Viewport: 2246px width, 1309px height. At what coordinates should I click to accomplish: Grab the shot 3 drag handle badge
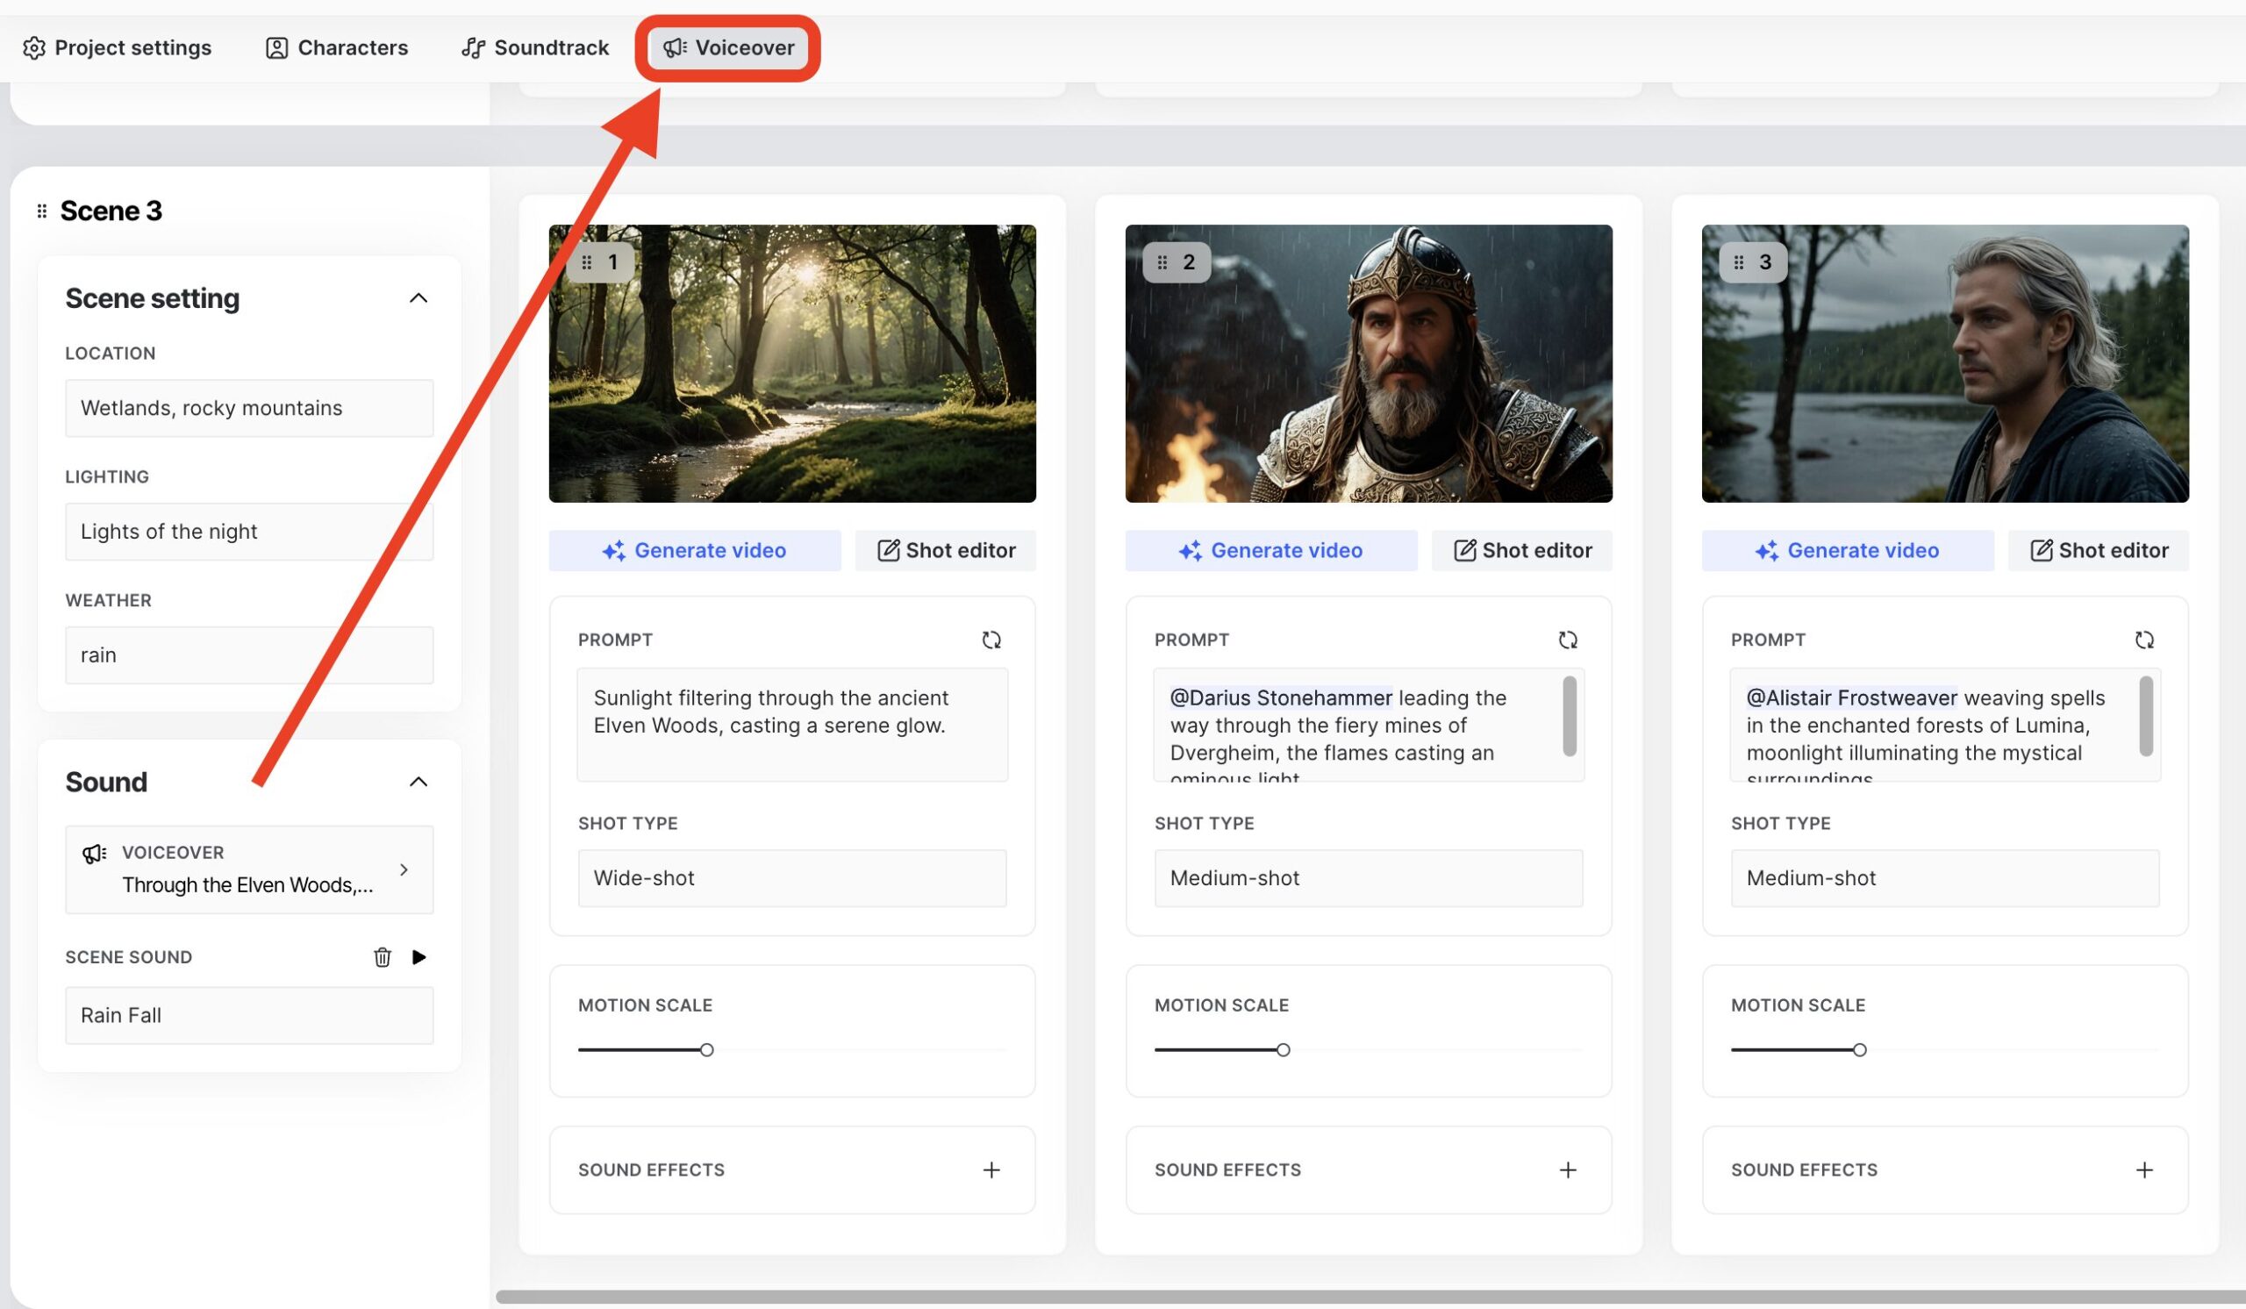[x=1753, y=262]
